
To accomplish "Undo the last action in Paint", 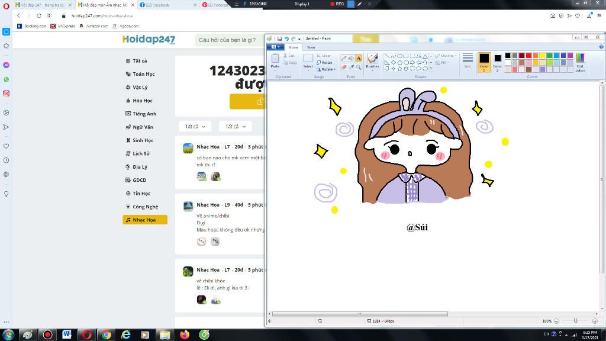I will point(286,38).
